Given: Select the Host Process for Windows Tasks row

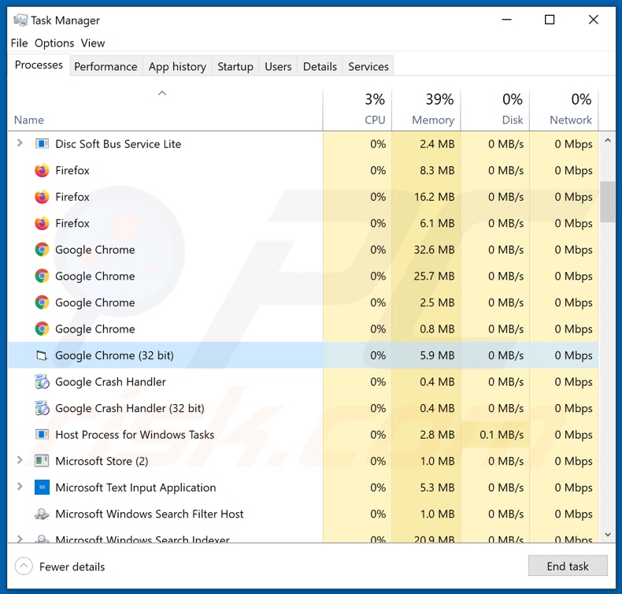Looking at the screenshot, I should [303, 435].
